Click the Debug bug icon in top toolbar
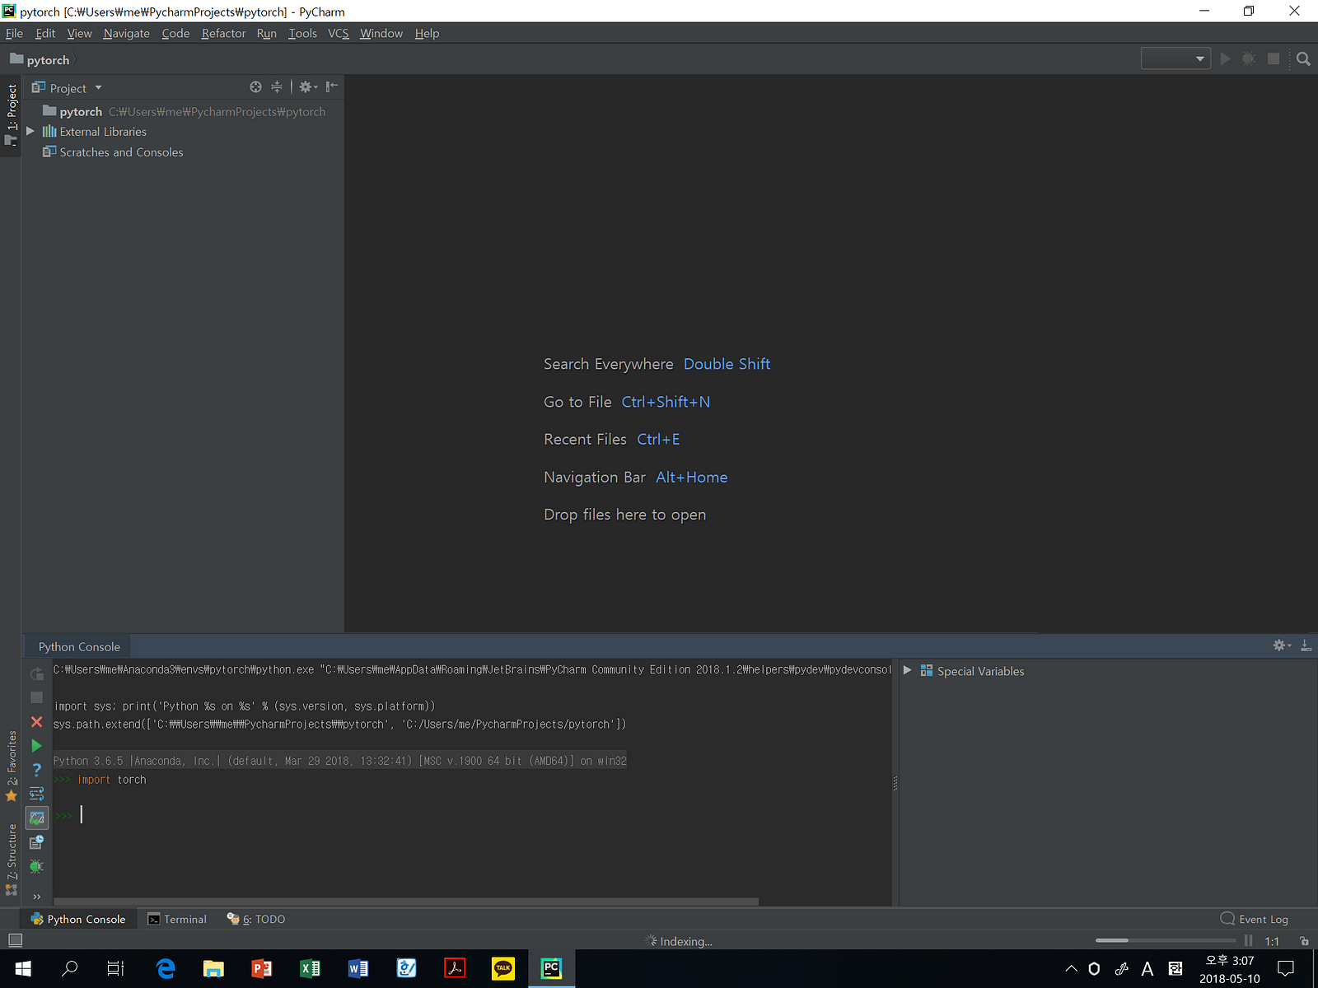The height and width of the screenshot is (988, 1318). click(x=1249, y=59)
